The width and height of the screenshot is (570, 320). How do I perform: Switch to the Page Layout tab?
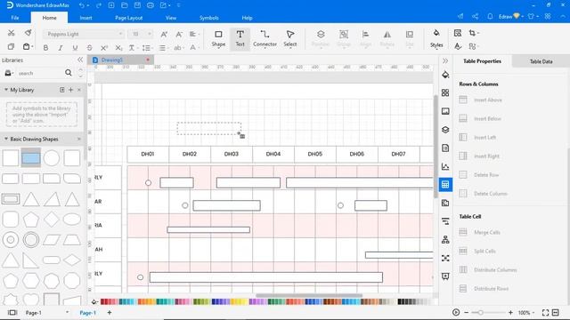point(128,18)
